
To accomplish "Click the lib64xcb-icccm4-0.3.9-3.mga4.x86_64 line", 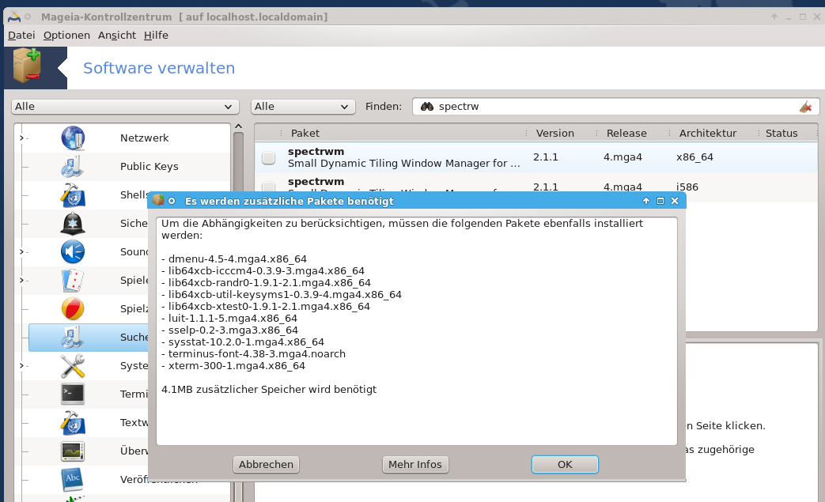I will coord(263,271).
